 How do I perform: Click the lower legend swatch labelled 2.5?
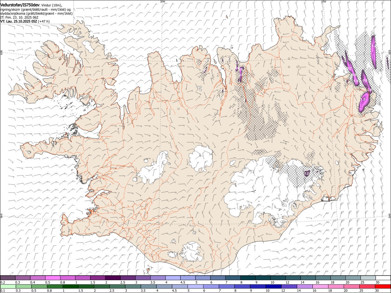coord(117,287)
